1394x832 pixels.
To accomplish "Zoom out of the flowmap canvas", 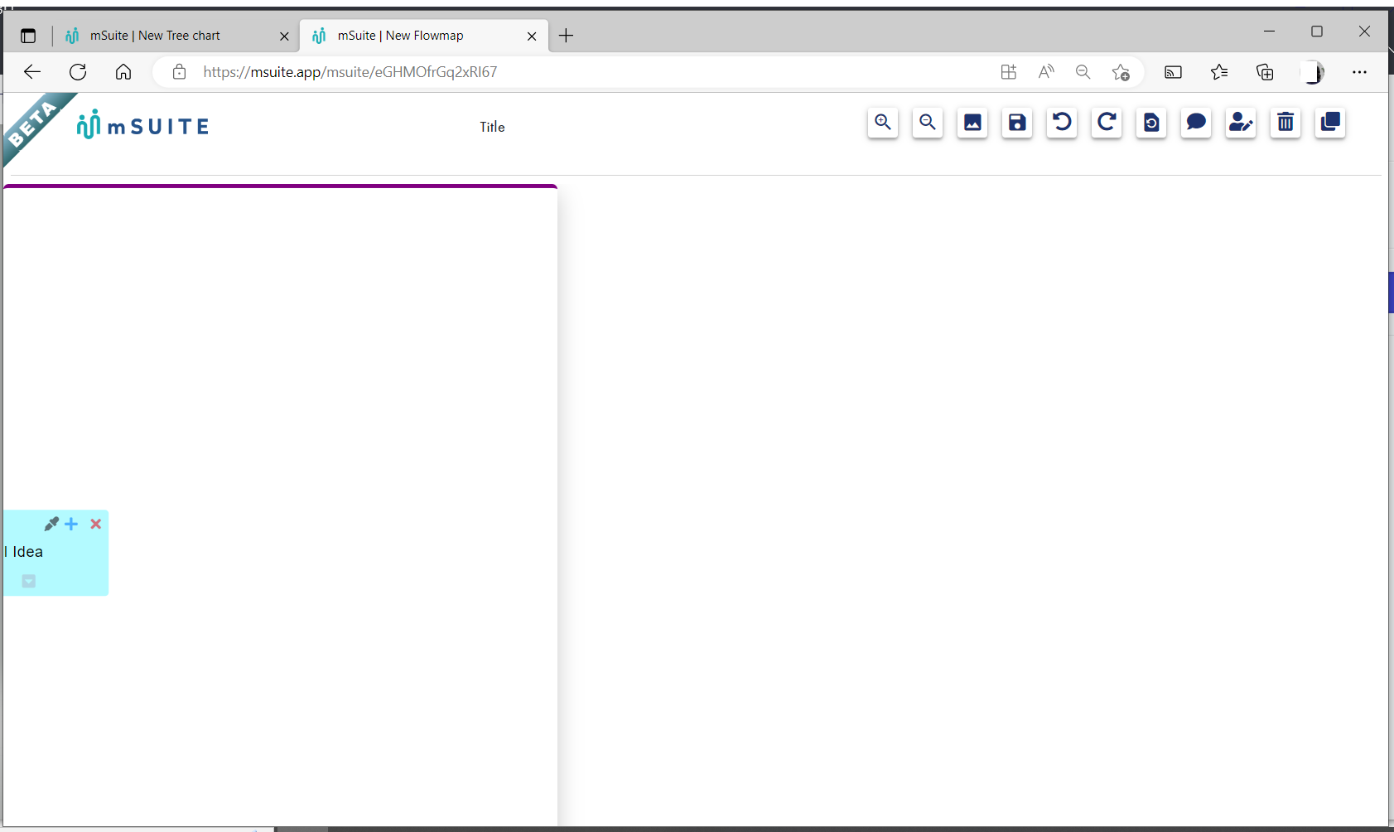I will click(x=926, y=123).
